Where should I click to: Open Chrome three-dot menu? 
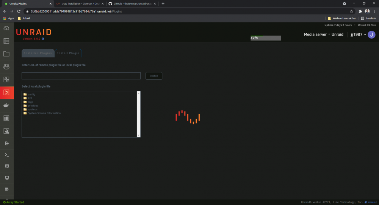tap(374, 11)
